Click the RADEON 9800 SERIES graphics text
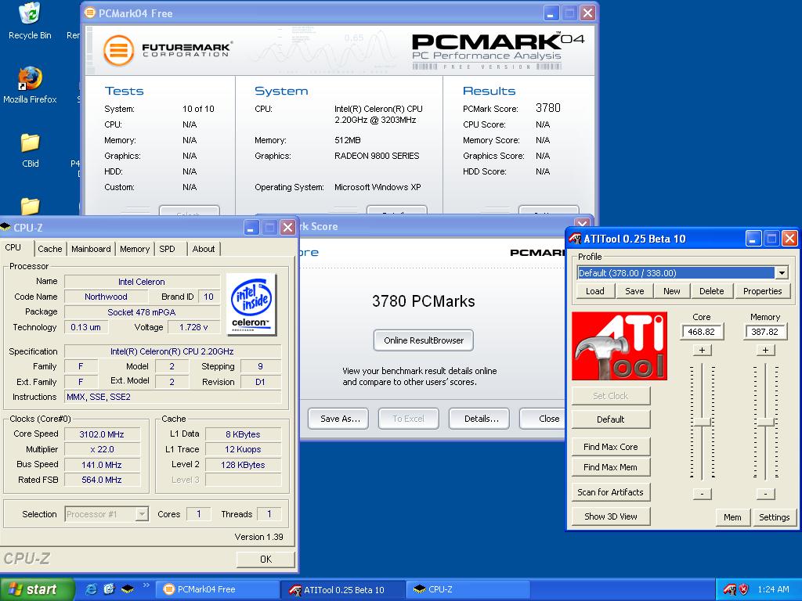The width and height of the screenshot is (802, 601). tap(377, 156)
